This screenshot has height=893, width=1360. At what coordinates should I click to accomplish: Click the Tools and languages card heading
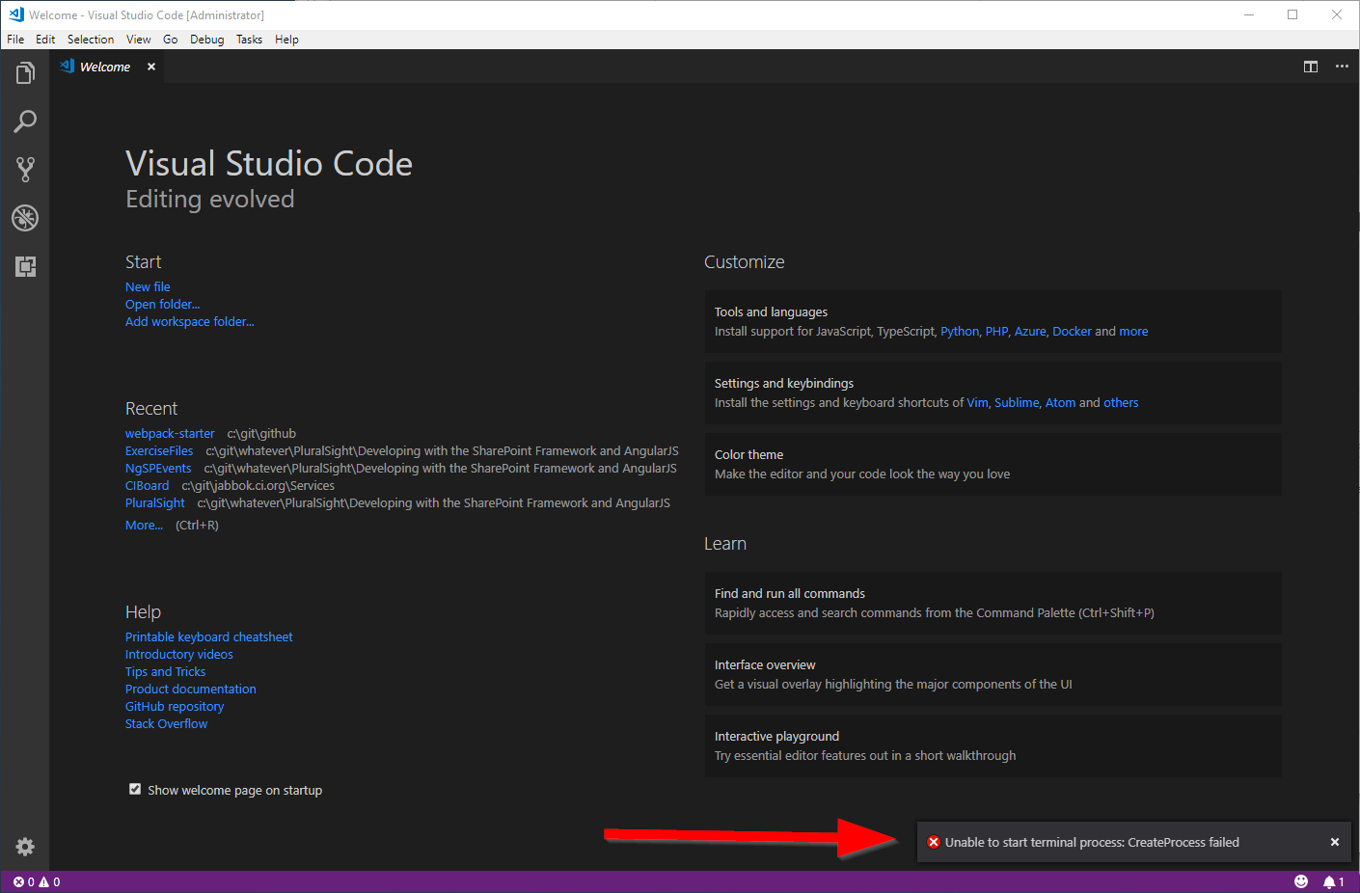click(771, 311)
